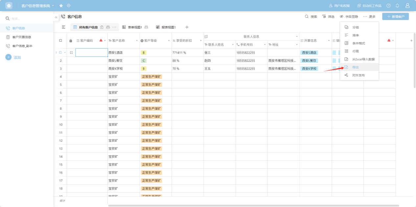Add a new view with plus icon
This screenshot has width=416, height=207.
pyautogui.click(x=187, y=27)
